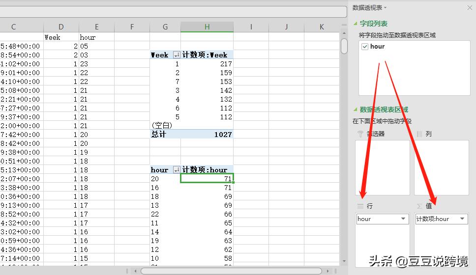Collapse the 数据透视表区域 section
This screenshot has width=476, height=275.
(355, 110)
